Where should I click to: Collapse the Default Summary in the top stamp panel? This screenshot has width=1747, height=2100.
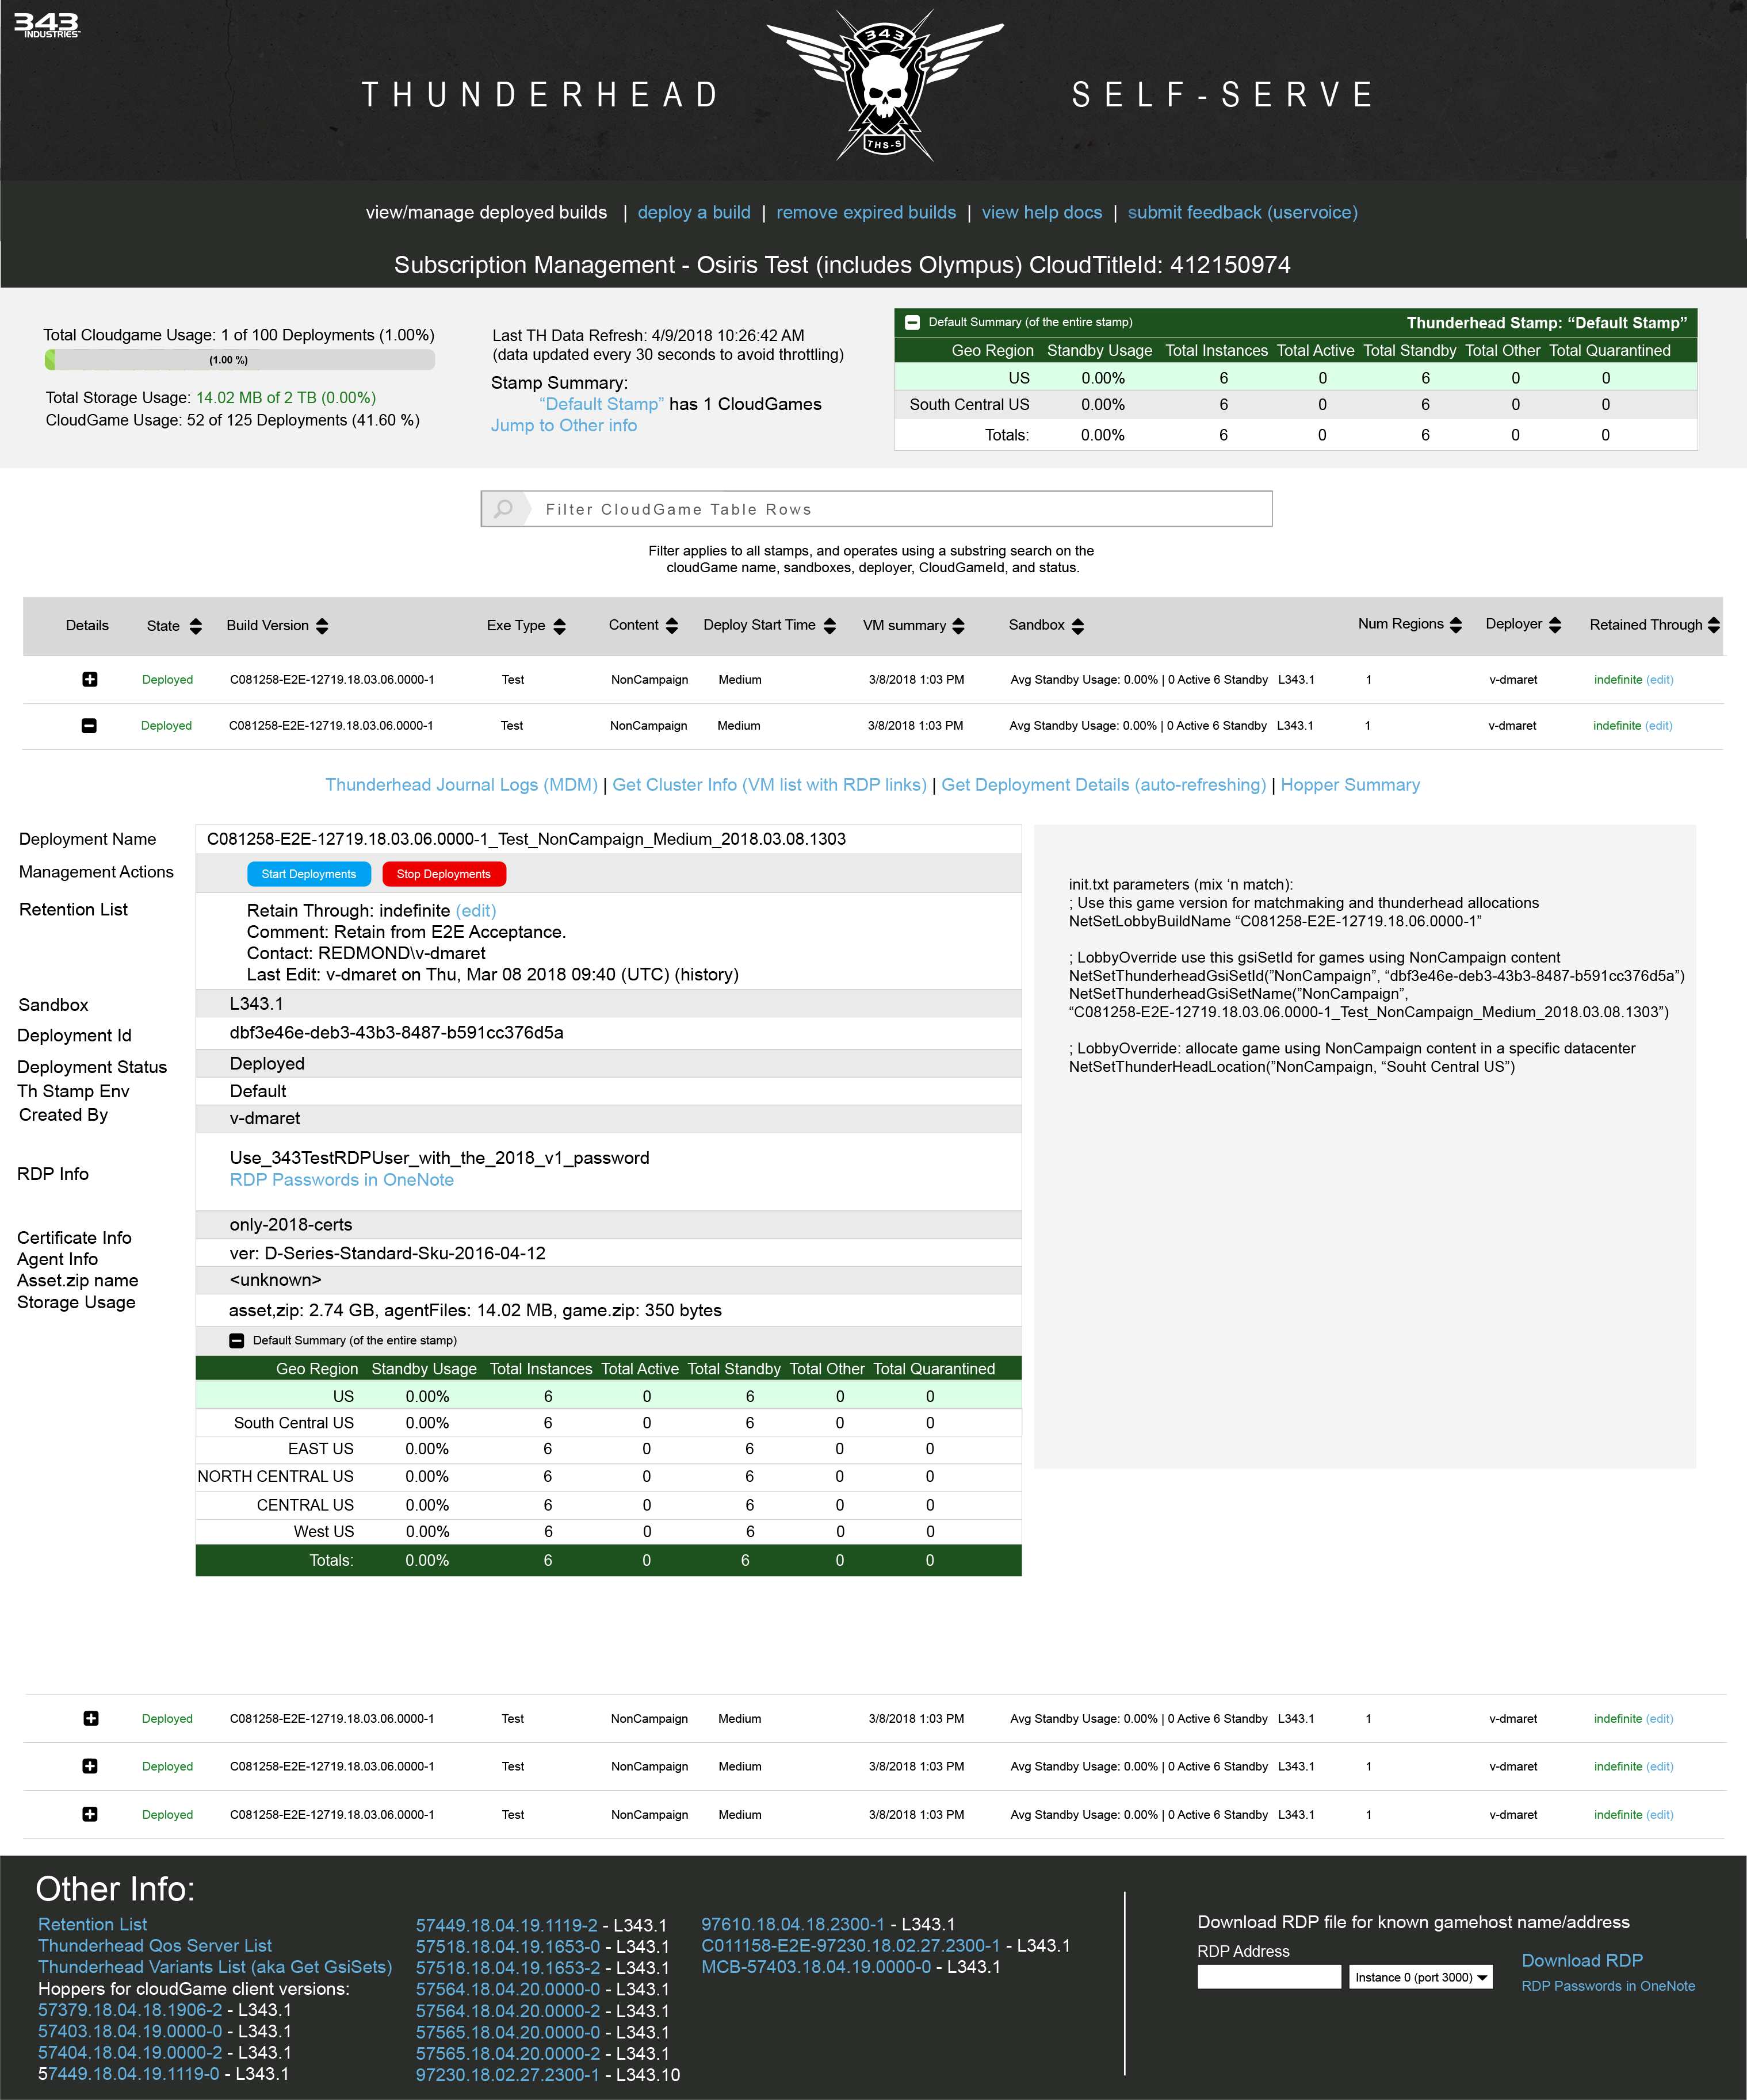click(x=912, y=322)
